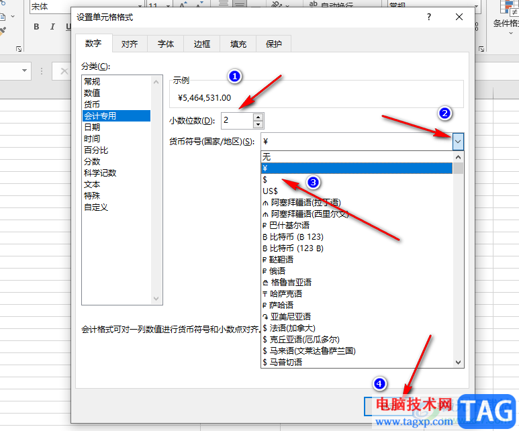Choose 格鲁吉亚语 currency option

coord(357,283)
